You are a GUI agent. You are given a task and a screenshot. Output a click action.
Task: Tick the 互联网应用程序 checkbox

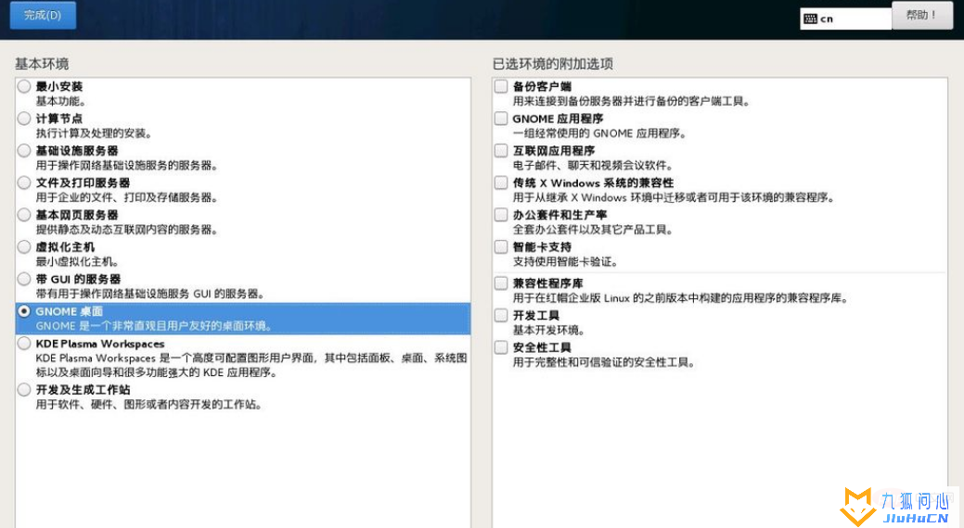tap(501, 150)
